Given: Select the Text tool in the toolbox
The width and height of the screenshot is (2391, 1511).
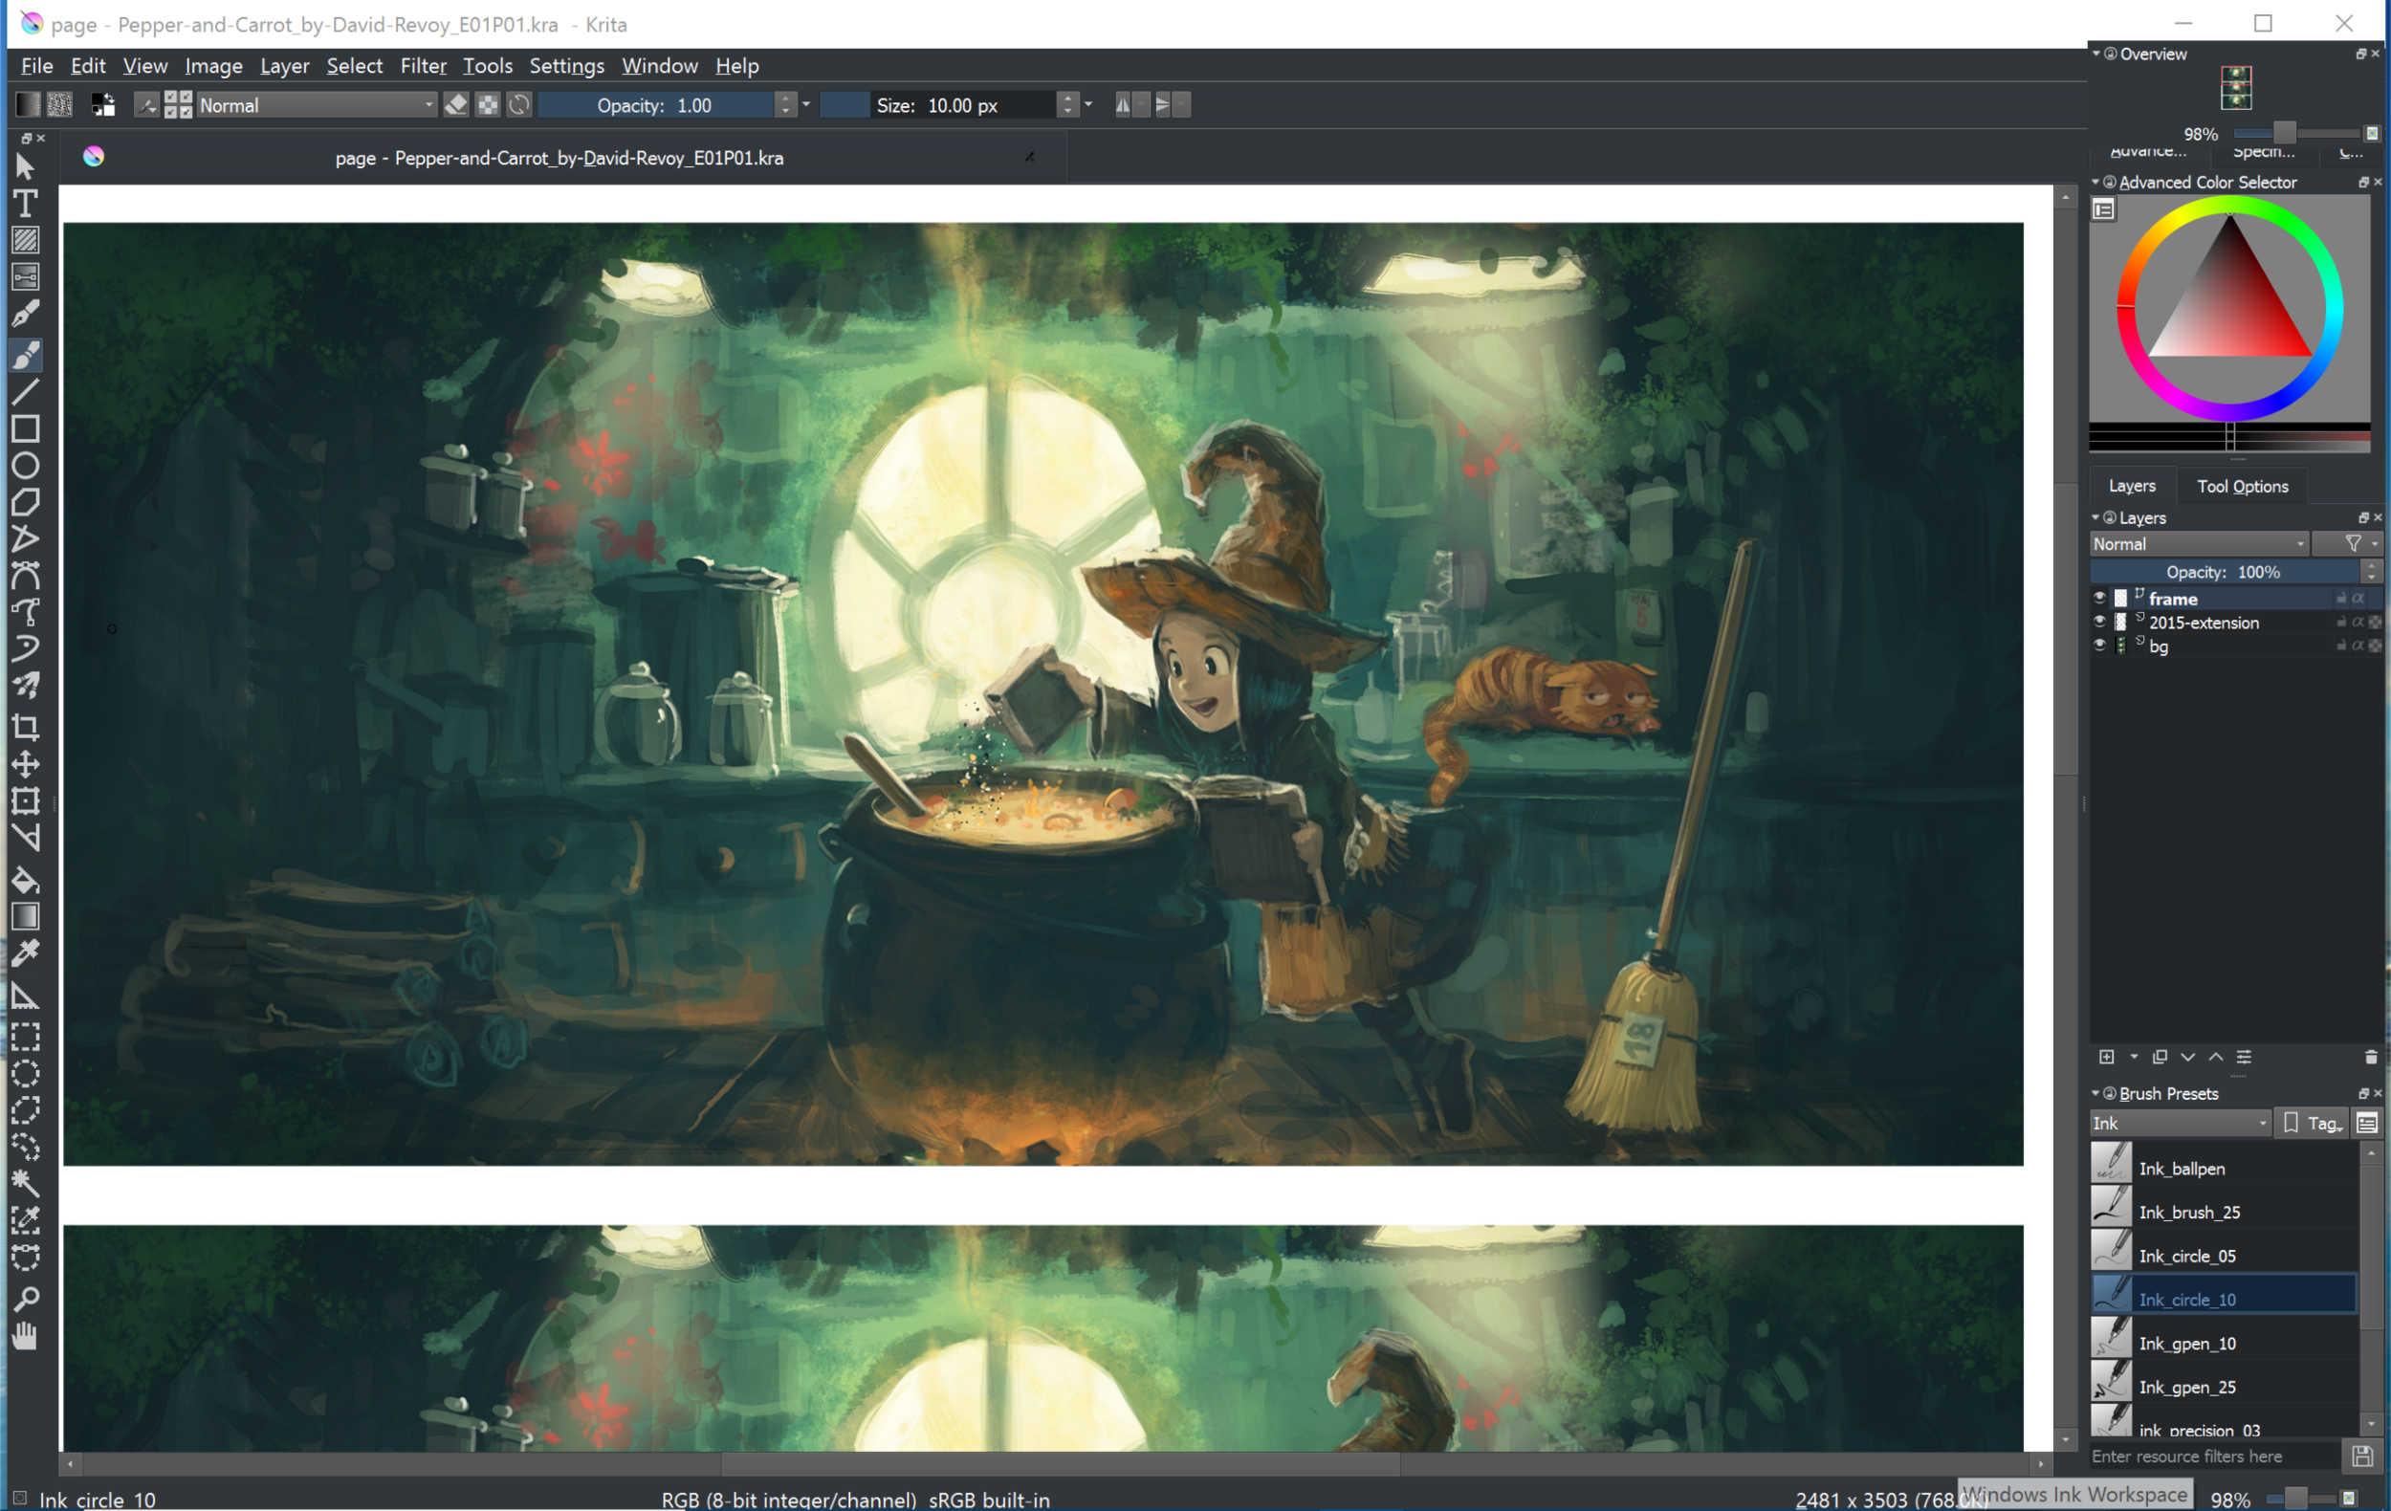Looking at the screenshot, I should click(26, 204).
